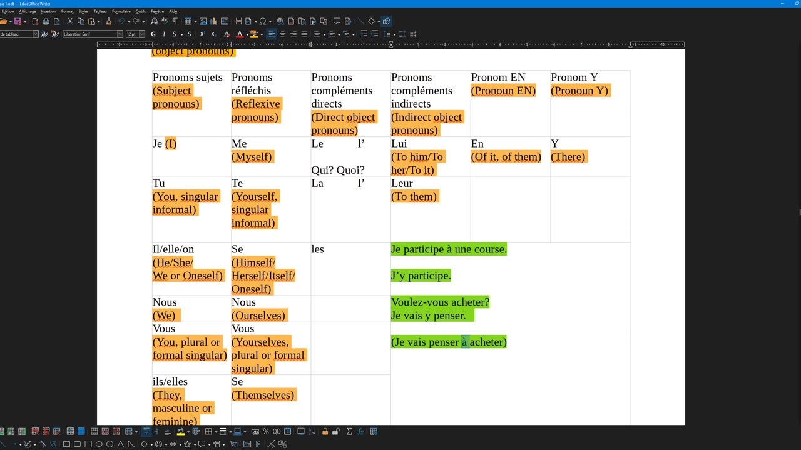Screen dimensions: 801x450
Task: Select the Rectangle shape tool
Action: pyautogui.click(x=66, y=444)
